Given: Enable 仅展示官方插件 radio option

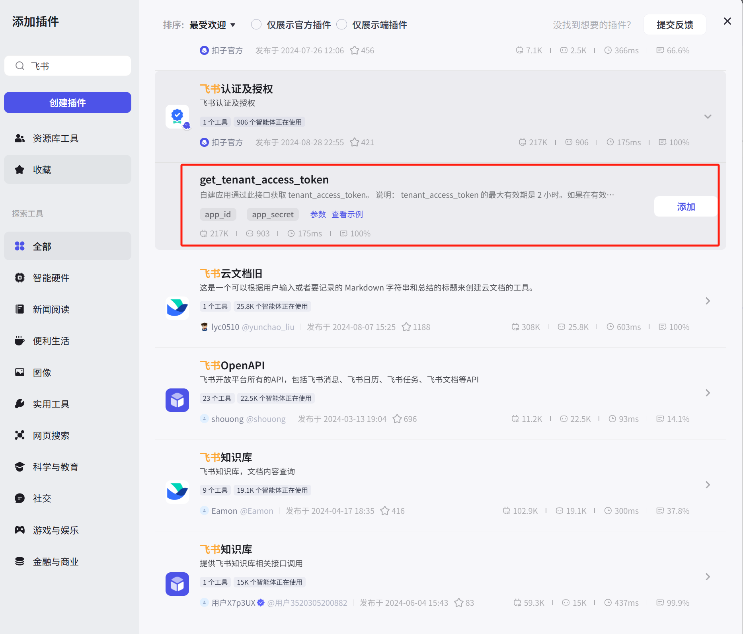Looking at the screenshot, I should click(256, 25).
